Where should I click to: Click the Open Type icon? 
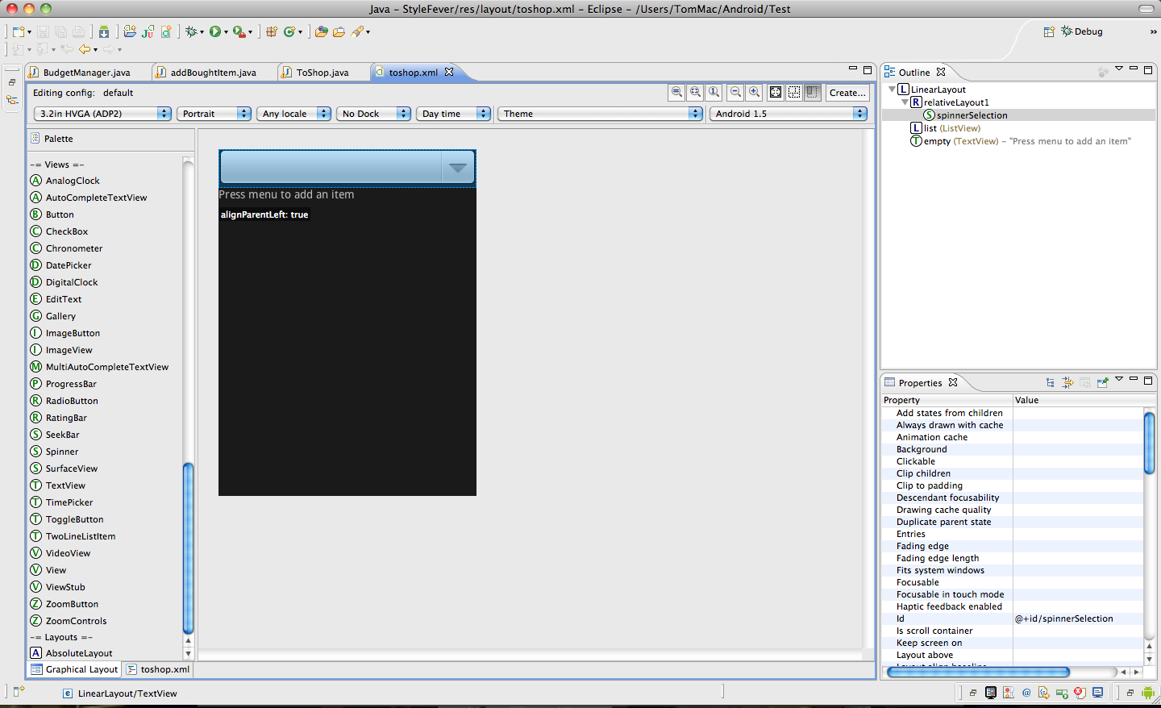[x=322, y=31]
